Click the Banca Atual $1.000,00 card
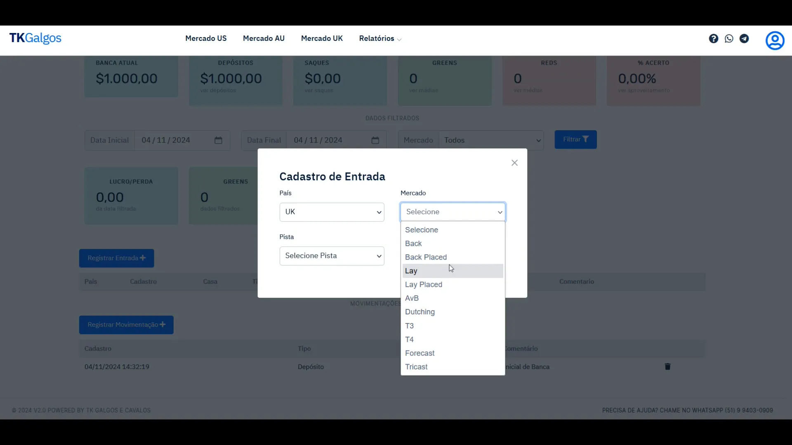Viewport: 792px width, 445px height. [x=131, y=77]
